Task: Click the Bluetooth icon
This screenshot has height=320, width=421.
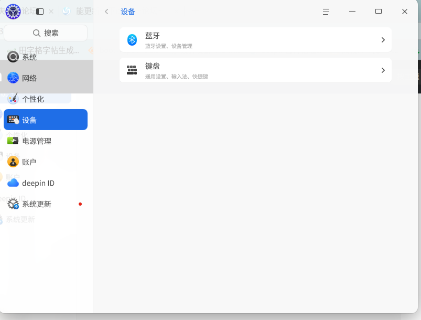Action: 132,40
